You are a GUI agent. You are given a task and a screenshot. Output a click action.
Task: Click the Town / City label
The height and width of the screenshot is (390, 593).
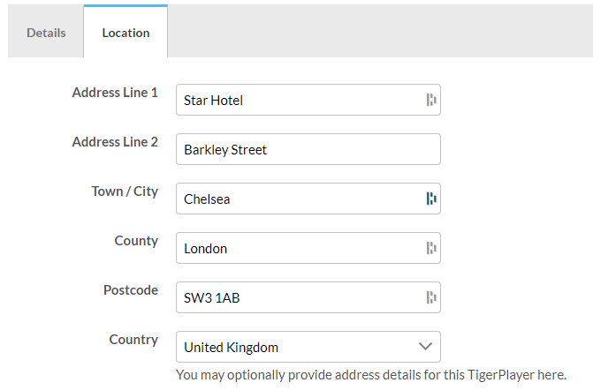[125, 191]
